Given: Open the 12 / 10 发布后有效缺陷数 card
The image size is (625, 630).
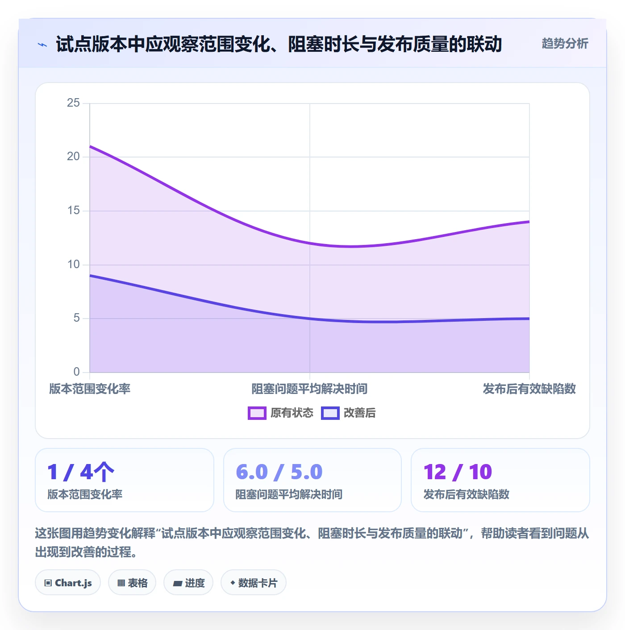Looking at the screenshot, I should 500,480.
